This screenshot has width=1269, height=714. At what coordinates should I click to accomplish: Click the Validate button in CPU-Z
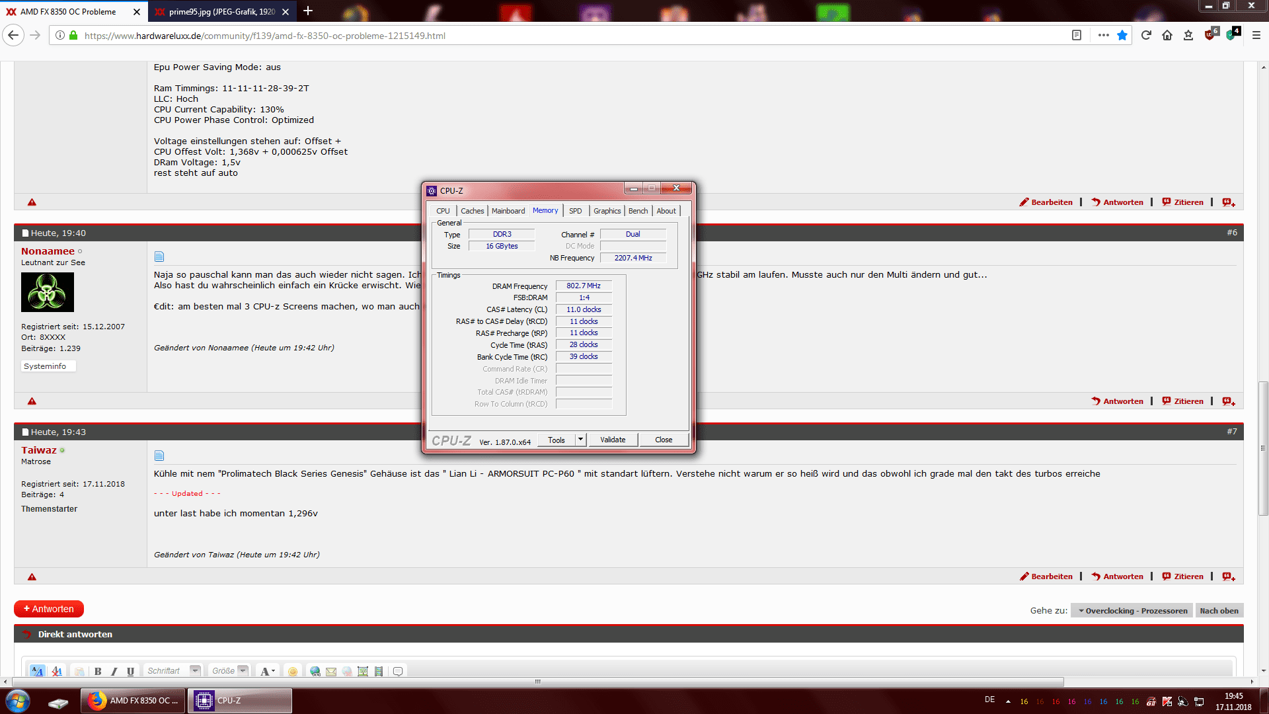(x=613, y=440)
